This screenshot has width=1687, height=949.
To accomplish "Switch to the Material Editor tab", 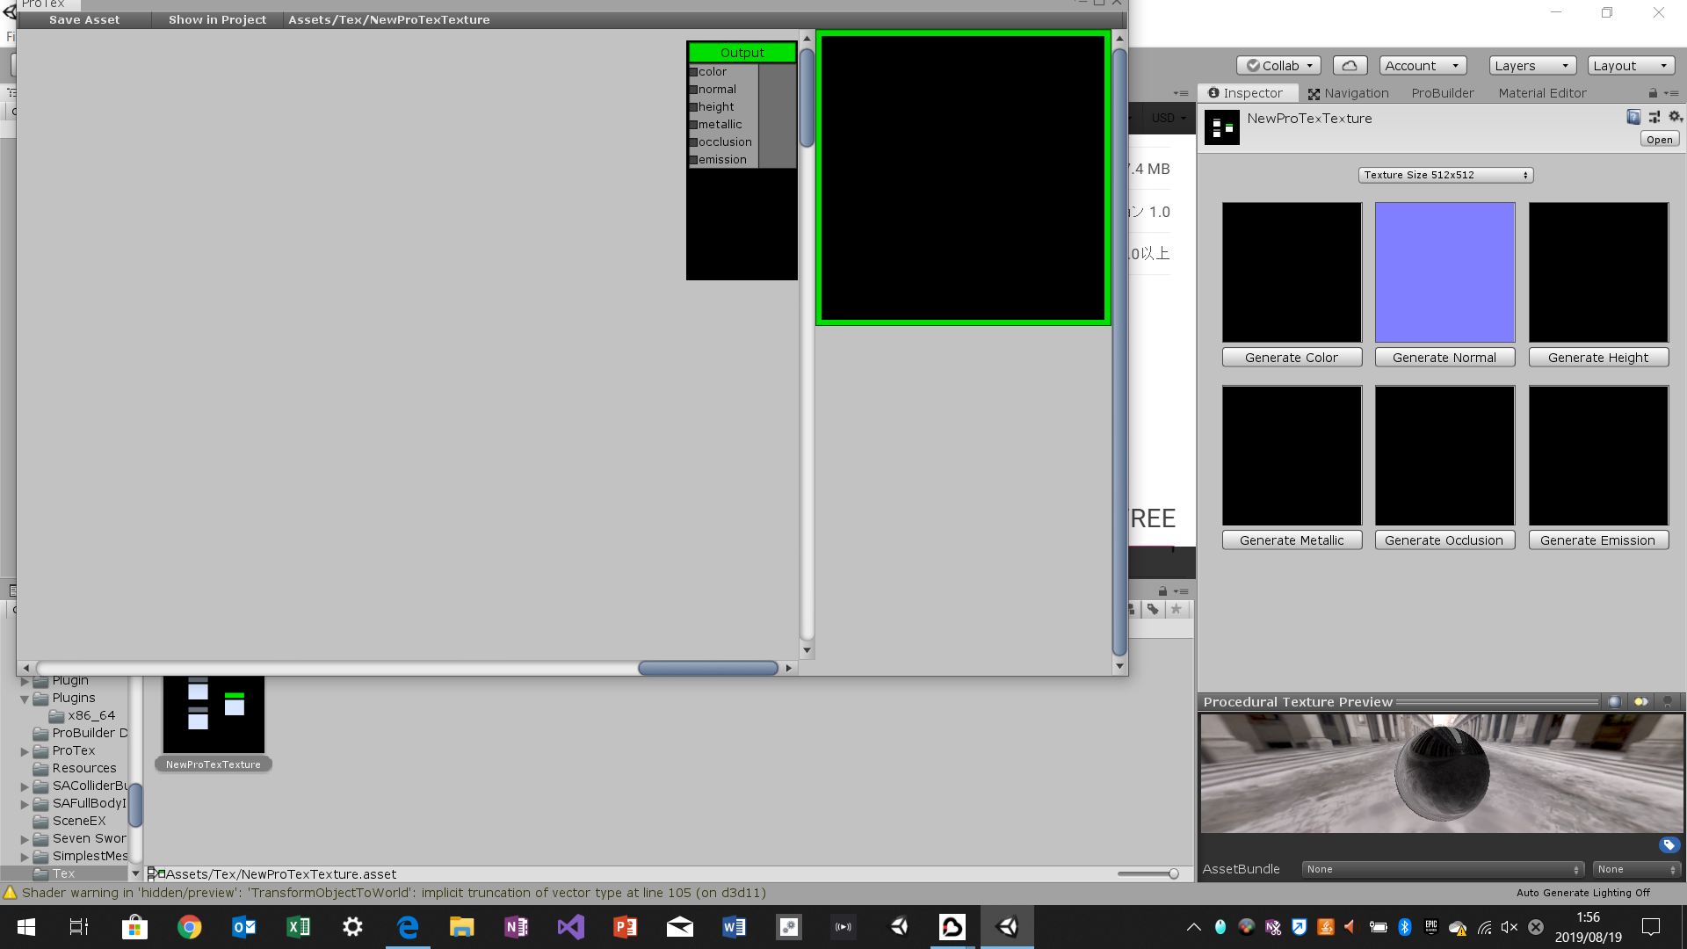I will click(1542, 93).
